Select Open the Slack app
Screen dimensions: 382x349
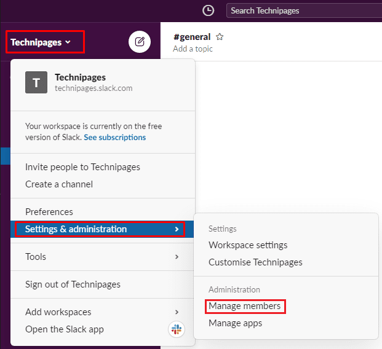point(65,329)
